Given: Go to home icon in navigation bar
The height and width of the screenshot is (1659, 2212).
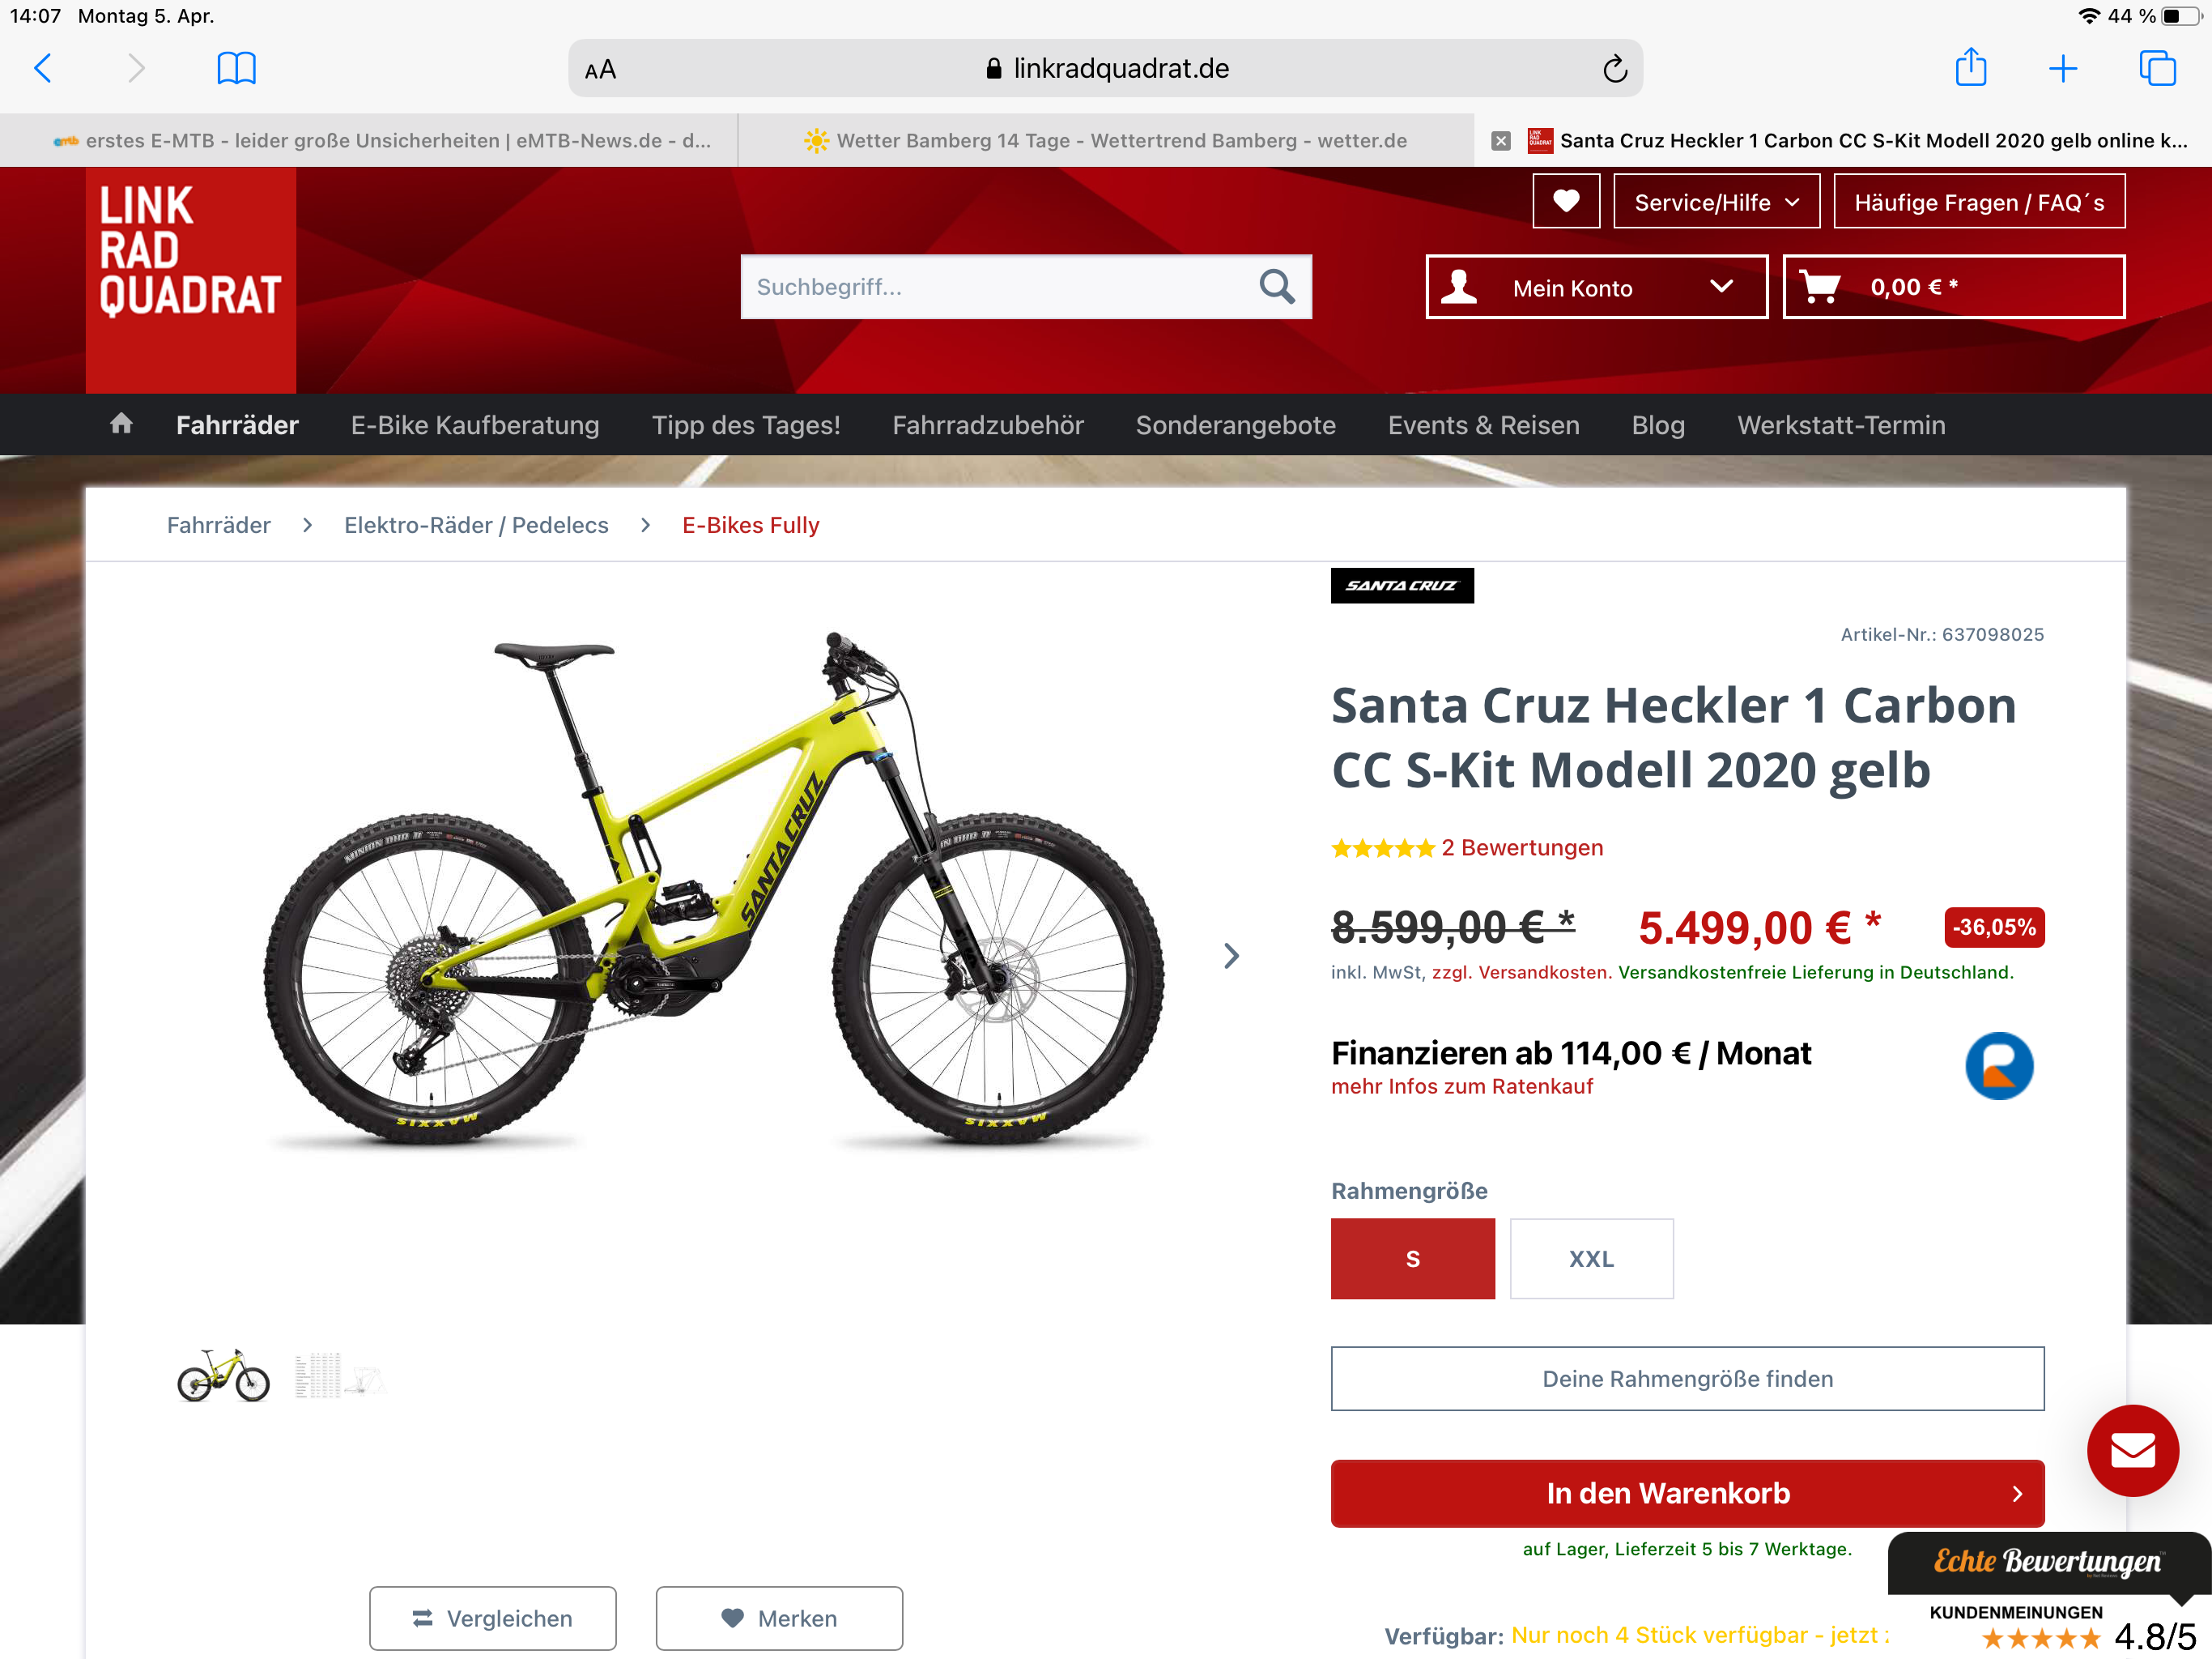Looking at the screenshot, I should [121, 424].
